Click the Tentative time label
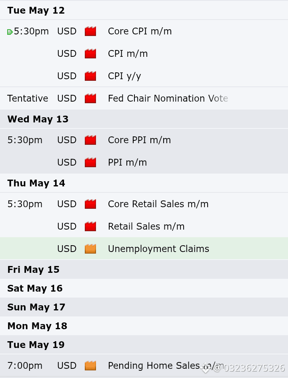The height and width of the screenshot is (378, 288). pyautogui.click(x=28, y=98)
